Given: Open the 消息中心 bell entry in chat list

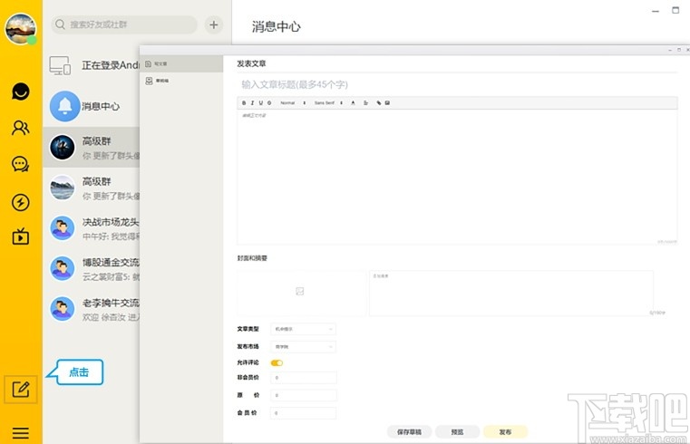Looking at the screenshot, I should [91, 106].
